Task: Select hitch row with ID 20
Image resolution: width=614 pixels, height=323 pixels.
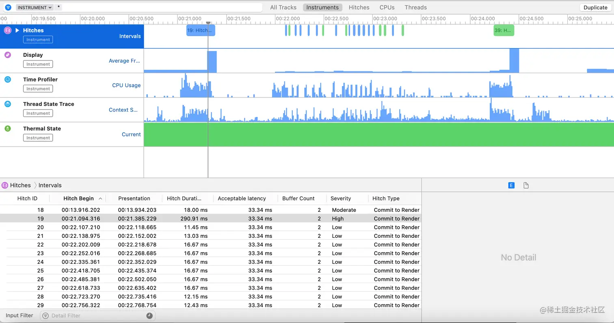Action: [x=211, y=227]
